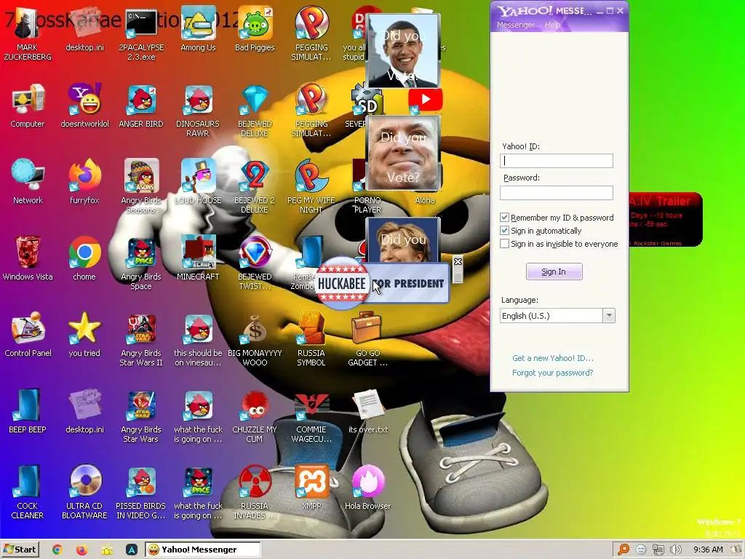Focus the Password input field
Image resolution: width=745 pixels, height=559 pixels.
pos(557,192)
